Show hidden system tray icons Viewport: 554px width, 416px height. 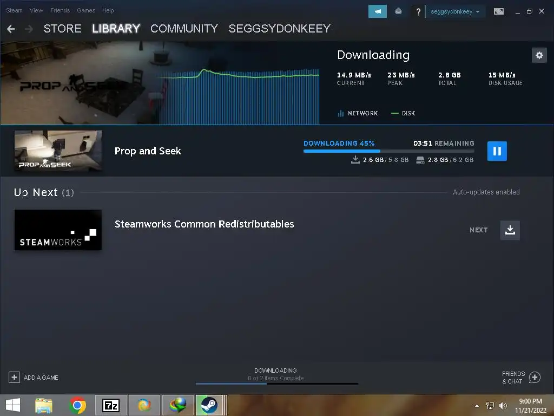point(477,406)
